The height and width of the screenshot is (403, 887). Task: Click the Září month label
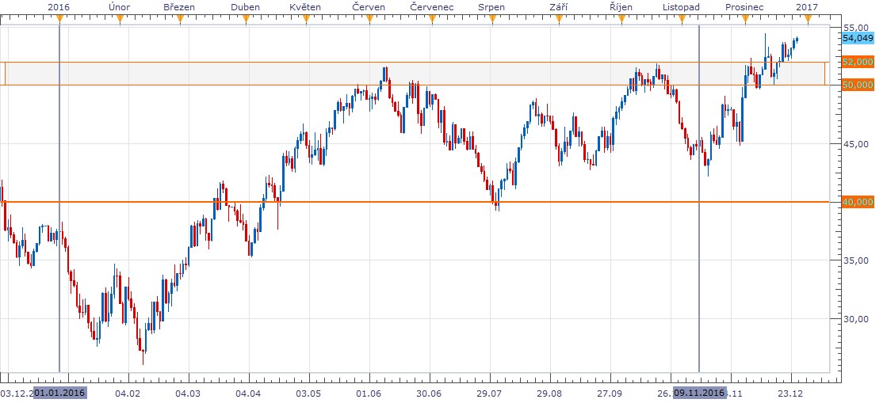[557, 6]
